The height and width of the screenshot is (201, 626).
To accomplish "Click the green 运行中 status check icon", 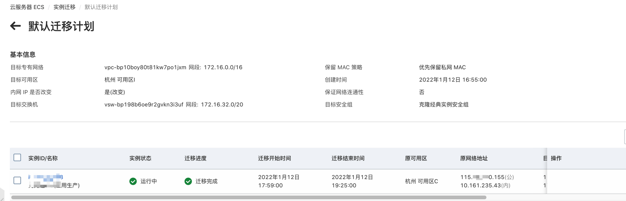I will pyautogui.click(x=133, y=181).
